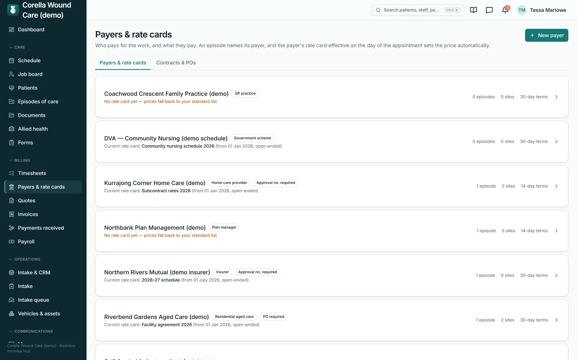
Task: Click the Forms clipboard icon
Action: coord(12,143)
